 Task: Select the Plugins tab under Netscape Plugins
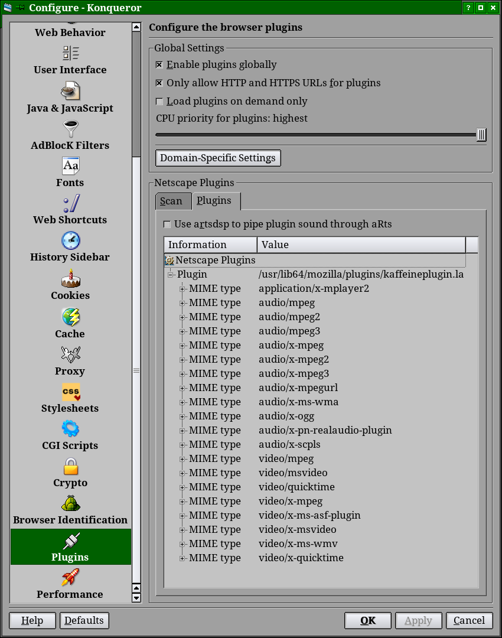[x=216, y=201]
